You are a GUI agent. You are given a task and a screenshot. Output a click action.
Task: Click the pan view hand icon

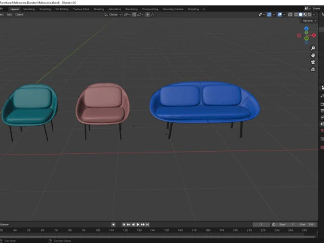click(x=313, y=55)
